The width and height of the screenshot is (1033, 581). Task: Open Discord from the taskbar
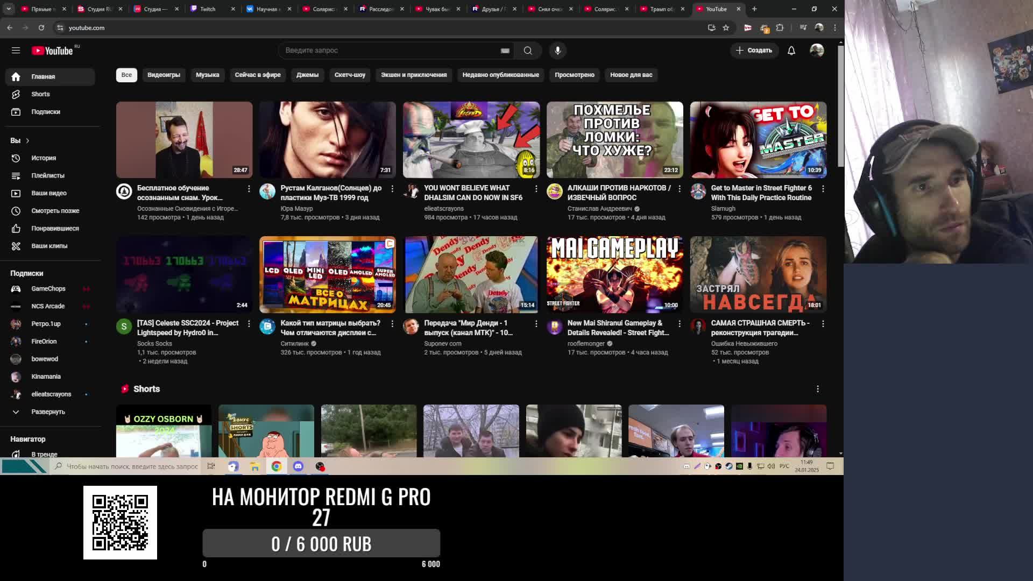[x=298, y=466]
